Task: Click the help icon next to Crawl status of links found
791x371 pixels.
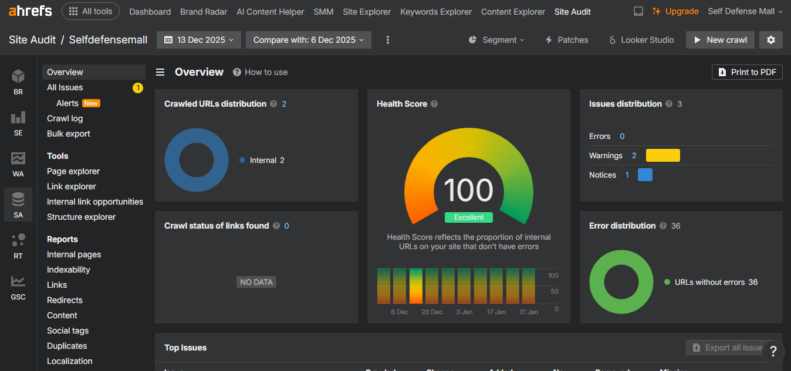Action: tap(276, 226)
